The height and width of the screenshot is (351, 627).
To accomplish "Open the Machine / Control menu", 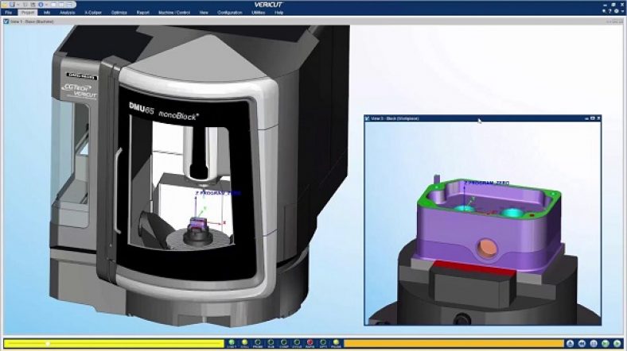I will [174, 13].
